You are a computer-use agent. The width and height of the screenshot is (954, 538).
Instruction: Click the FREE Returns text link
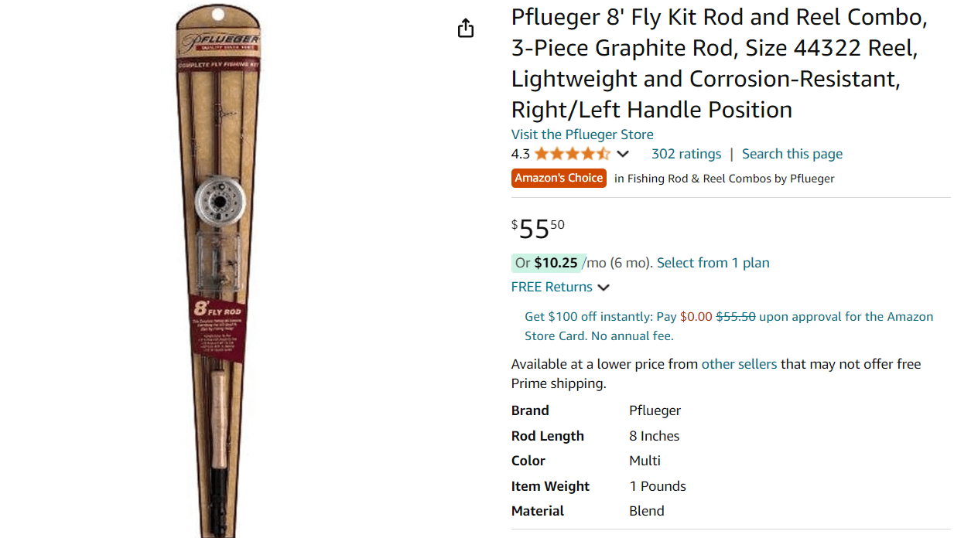[552, 287]
